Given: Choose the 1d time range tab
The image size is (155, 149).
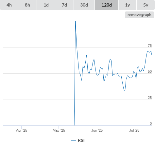Looking at the screenshot, I should (x=46, y=5).
